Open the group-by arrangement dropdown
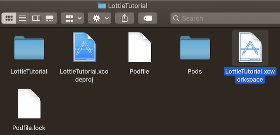Viewport: 280px width, 135px height. coord(73,18)
